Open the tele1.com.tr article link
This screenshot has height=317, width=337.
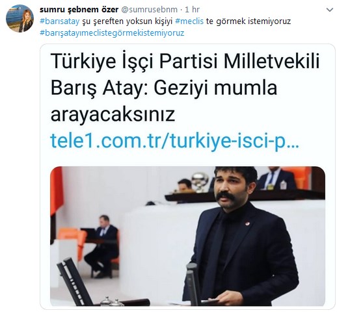(174, 141)
